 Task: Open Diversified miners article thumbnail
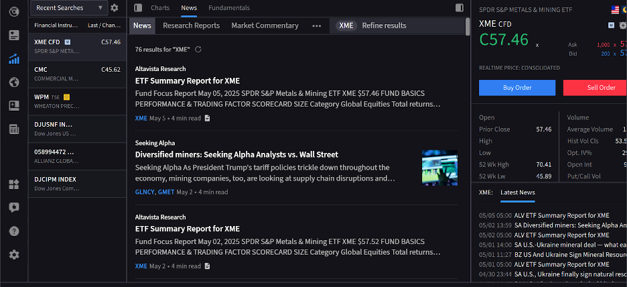click(x=439, y=168)
